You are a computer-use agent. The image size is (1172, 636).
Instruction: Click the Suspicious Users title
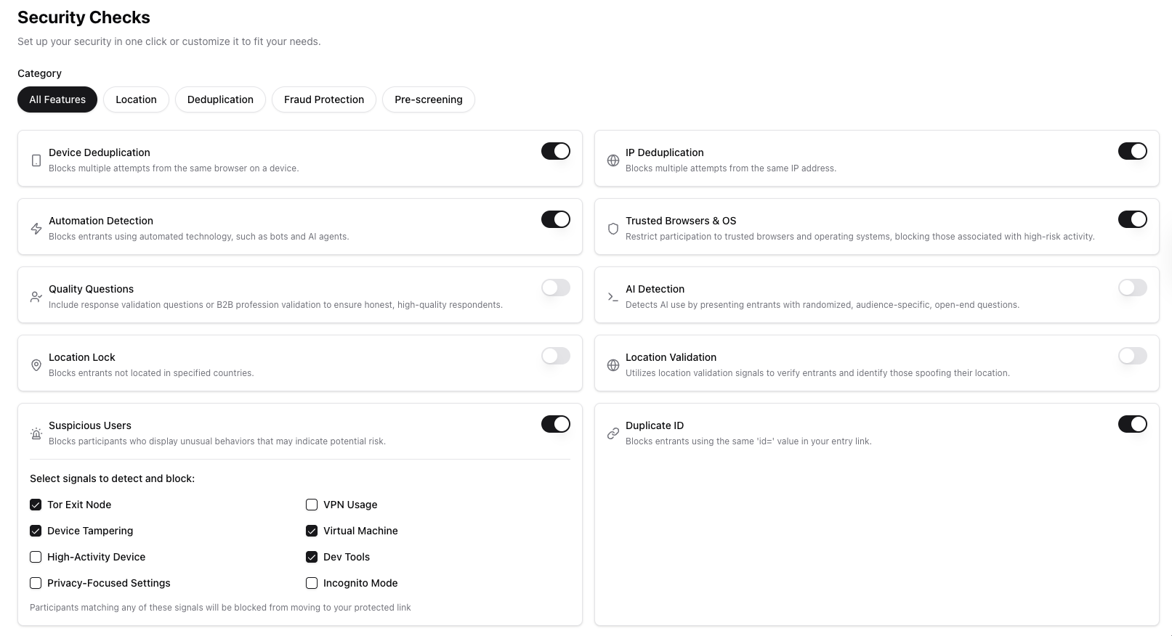pyautogui.click(x=90, y=425)
